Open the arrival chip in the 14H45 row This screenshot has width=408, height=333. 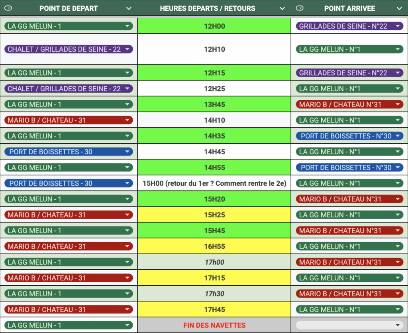349,152
